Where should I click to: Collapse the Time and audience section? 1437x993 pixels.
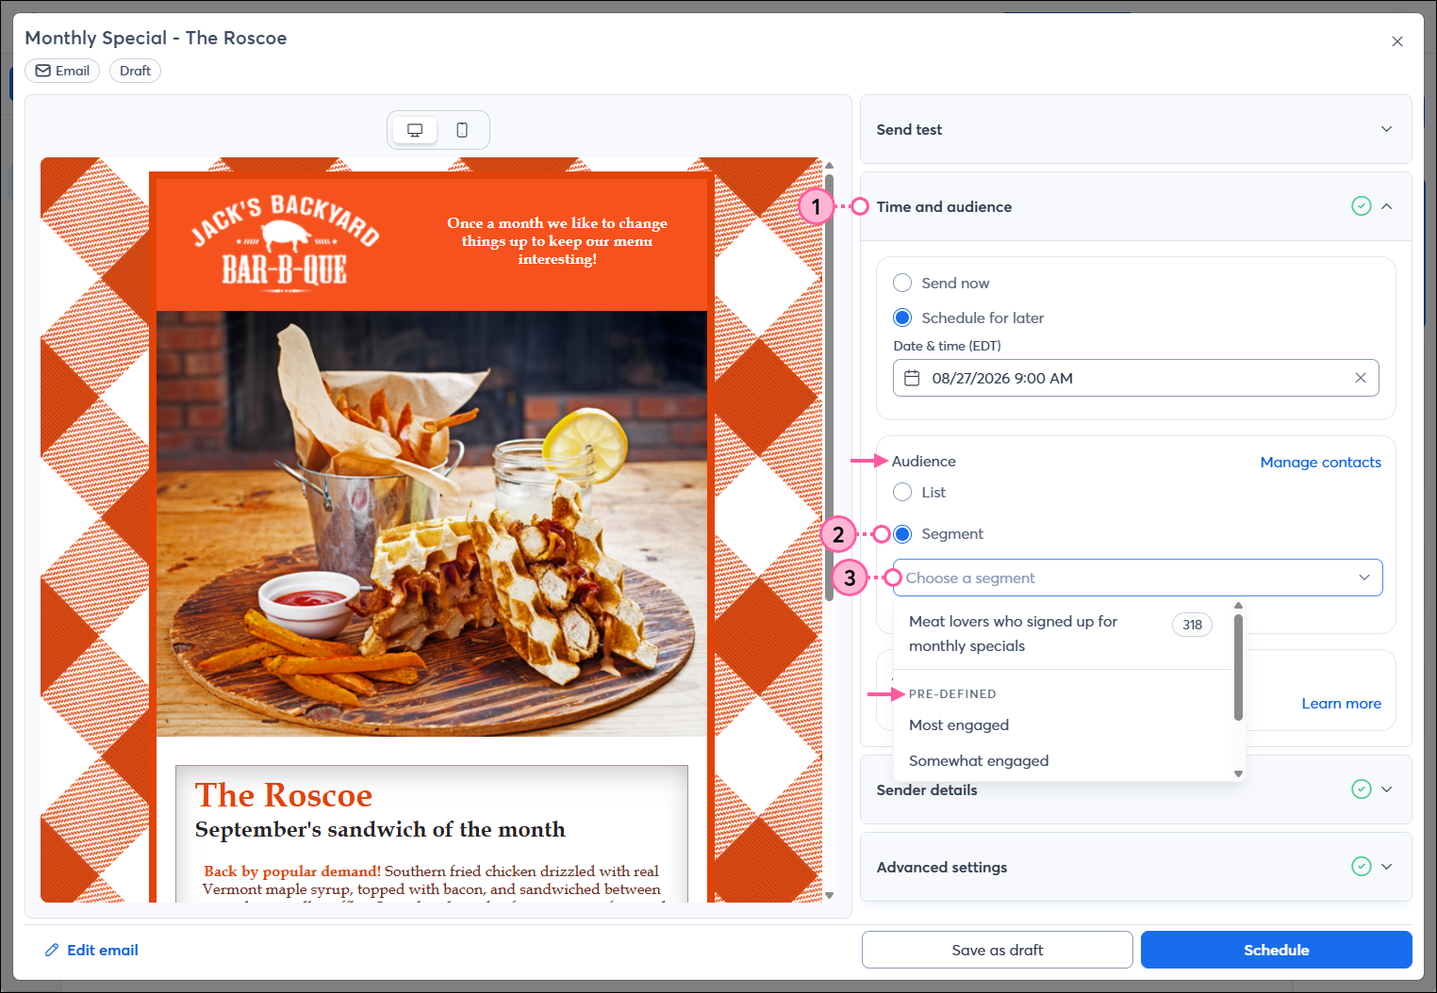tap(1386, 206)
